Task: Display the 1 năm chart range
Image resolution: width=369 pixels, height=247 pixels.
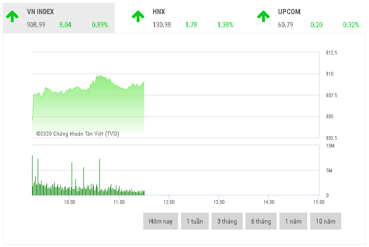Action: (293, 221)
